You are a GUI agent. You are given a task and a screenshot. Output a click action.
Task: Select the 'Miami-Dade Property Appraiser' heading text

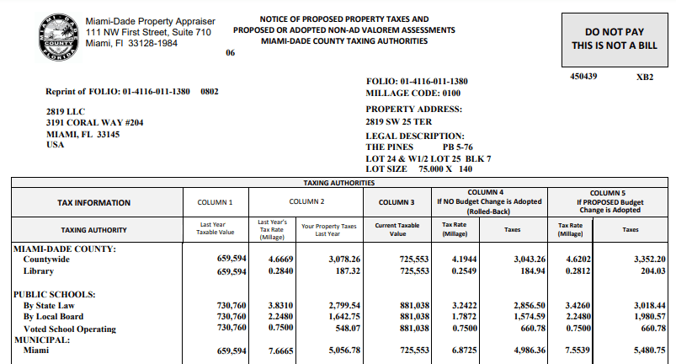point(150,21)
